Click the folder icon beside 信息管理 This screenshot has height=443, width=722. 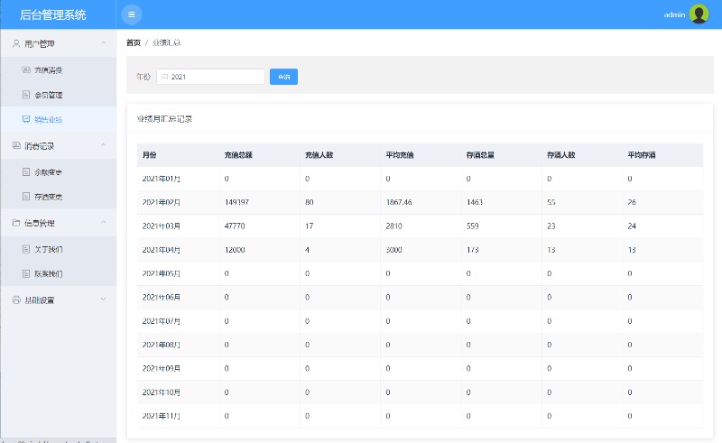coord(15,222)
